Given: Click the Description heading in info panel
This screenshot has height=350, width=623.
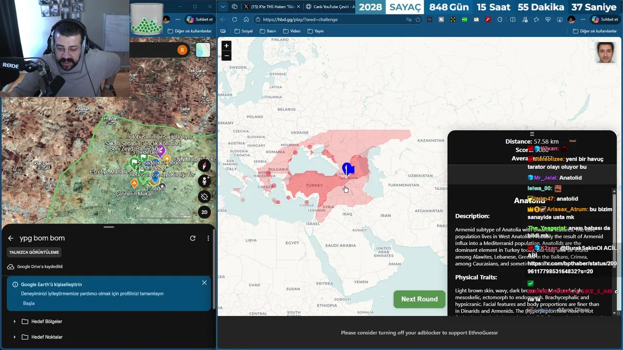Looking at the screenshot, I should click(472, 216).
